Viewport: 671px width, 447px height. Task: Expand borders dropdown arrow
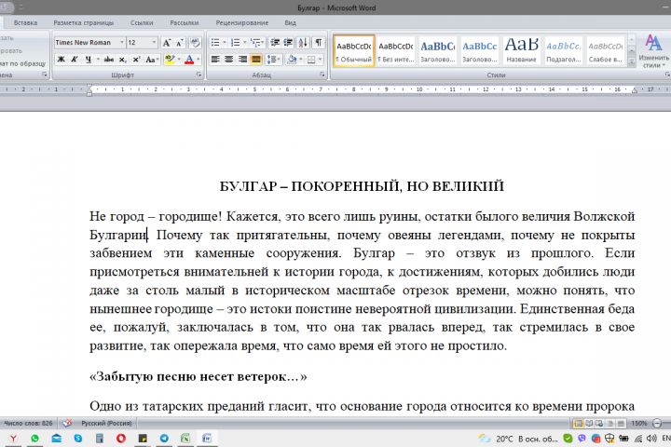click(320, 60)
